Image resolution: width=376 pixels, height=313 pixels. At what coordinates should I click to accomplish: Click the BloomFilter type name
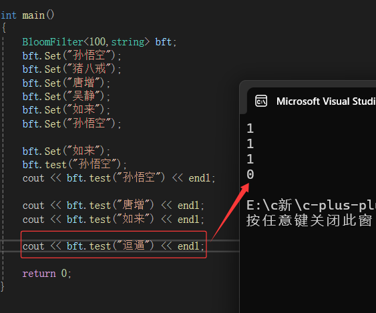[53, 42]
